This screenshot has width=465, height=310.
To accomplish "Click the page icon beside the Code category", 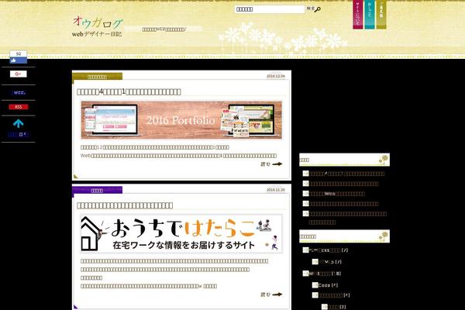I will click(315, 285).
